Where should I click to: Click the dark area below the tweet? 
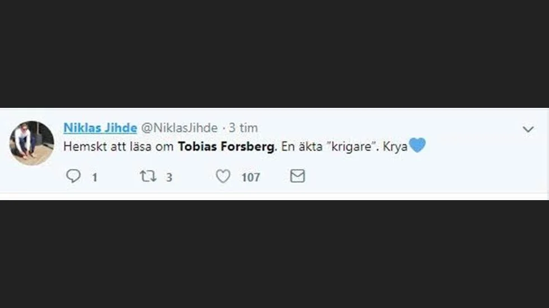274,254
